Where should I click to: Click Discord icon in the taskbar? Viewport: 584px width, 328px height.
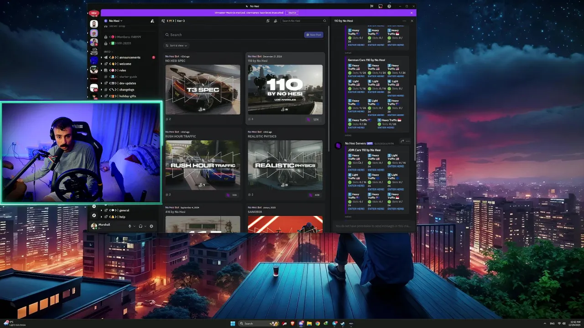pyautogui.click(x=301, y=323)
